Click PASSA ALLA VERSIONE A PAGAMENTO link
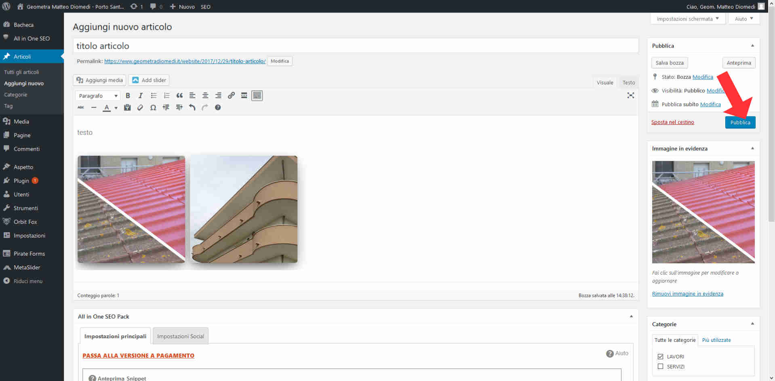 click(x=138, y=356)
